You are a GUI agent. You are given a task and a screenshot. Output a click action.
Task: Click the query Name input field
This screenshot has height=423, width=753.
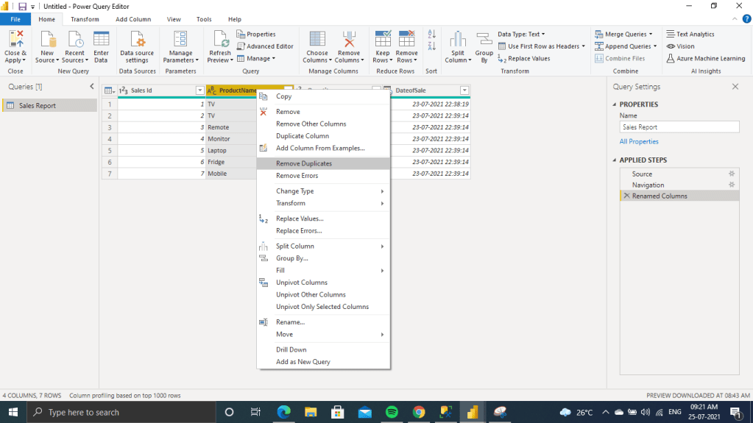[679, 127]
